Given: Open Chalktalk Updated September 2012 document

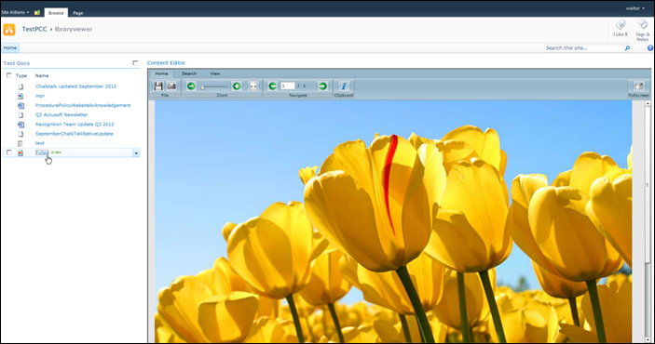Looking at the screenshot, I should (76, 86).
